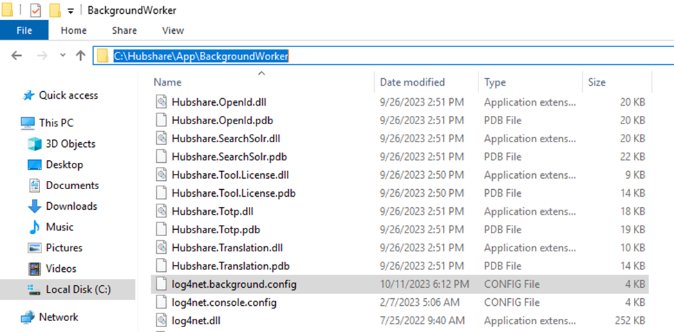
Task: Open the File menu tab
Action: (x=24, y=30)
